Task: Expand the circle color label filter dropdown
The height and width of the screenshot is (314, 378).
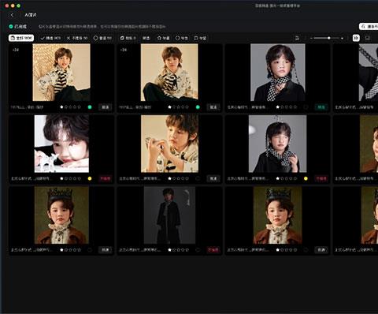Action: pyautogui.click(x=182, y=38)
